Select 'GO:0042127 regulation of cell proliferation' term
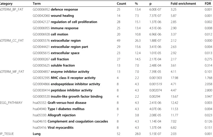 coord(65,22)
